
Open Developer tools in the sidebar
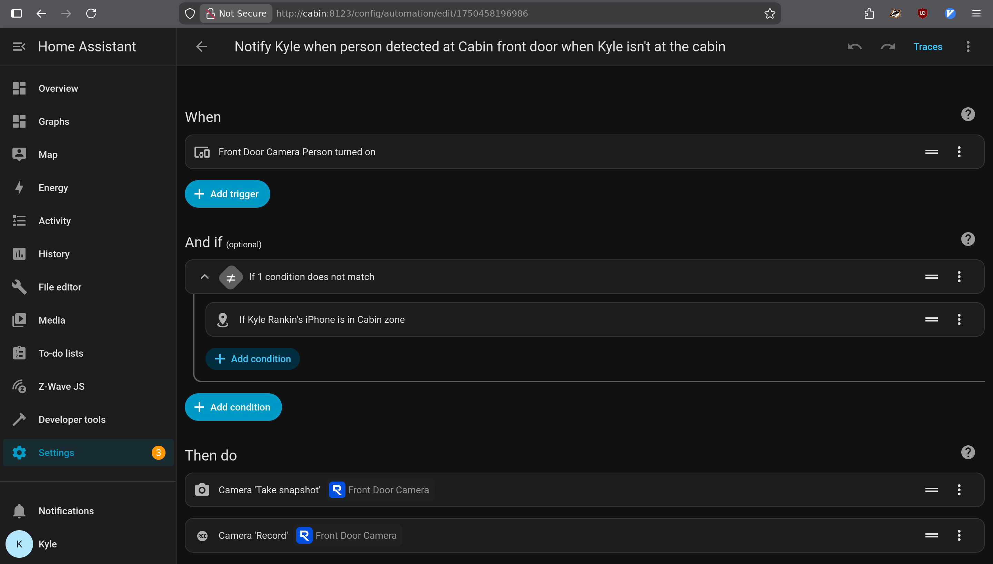(72, 419)
